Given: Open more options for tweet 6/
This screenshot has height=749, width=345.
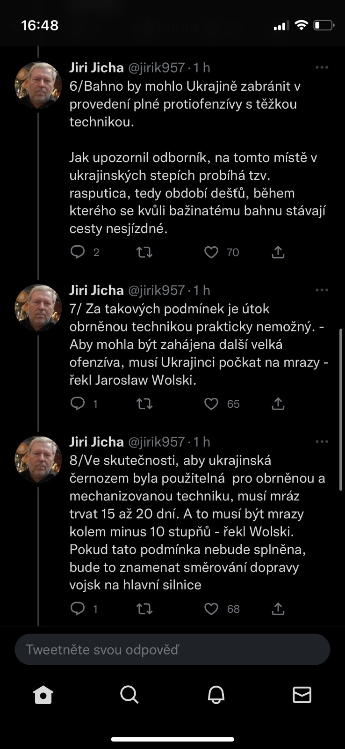Looking at the screenshot, I should (322, 67).
